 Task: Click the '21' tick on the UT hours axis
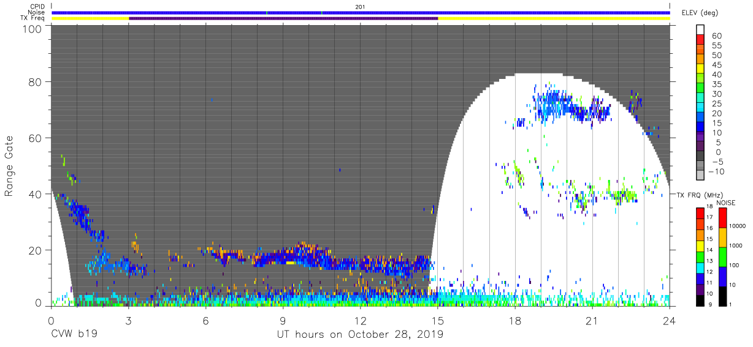[x=592, y=320]
